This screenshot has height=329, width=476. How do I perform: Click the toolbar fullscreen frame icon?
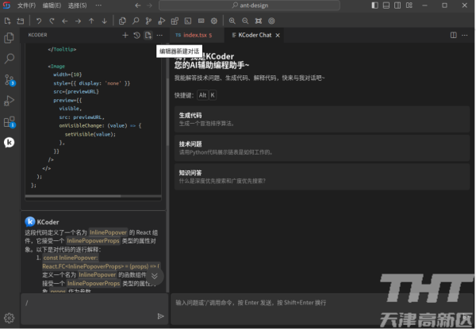pyautogui.click(x=259, y=21)
